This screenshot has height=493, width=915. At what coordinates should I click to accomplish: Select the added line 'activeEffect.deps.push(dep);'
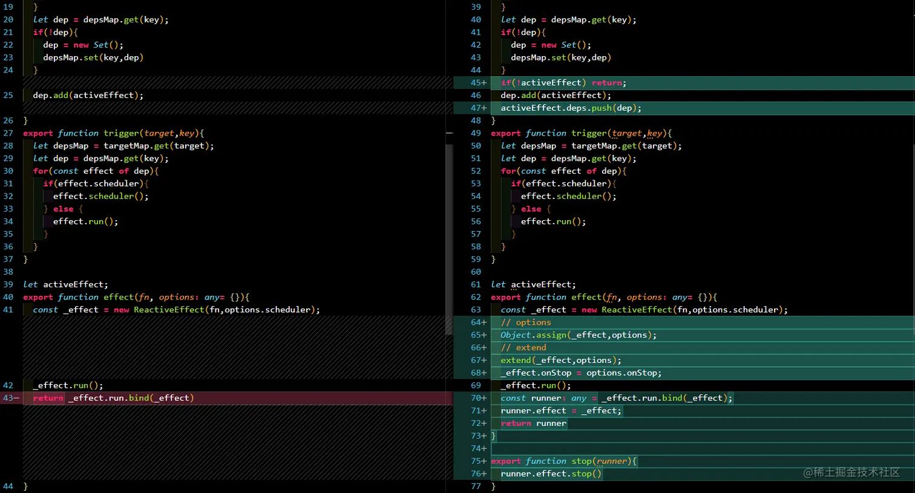tap(571, 108)
